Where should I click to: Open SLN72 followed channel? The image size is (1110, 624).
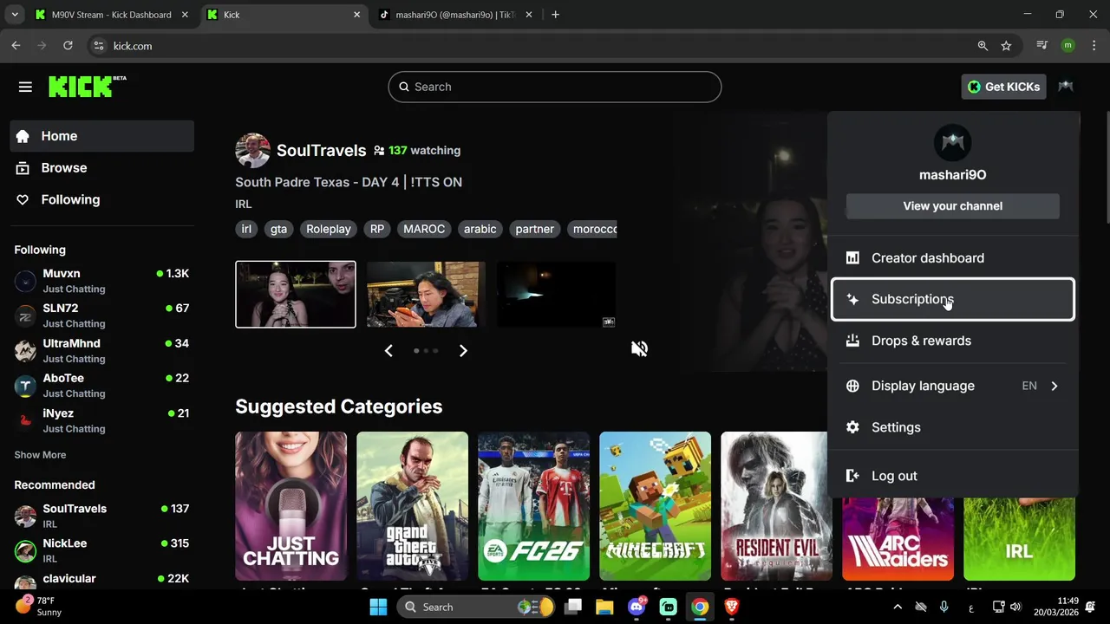pos(102,315)
